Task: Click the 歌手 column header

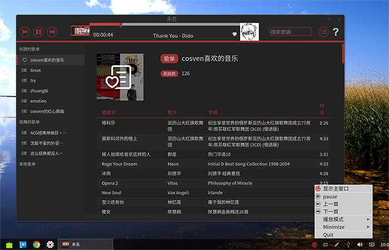Action: pyautogui.click(x=172, y=112)
